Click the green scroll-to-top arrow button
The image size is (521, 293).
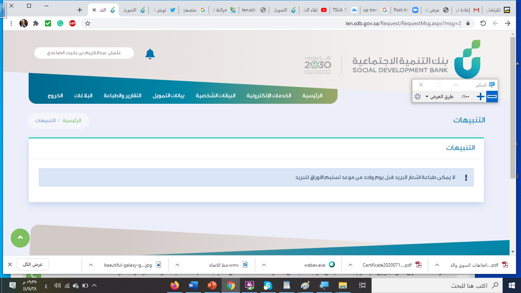20,238
